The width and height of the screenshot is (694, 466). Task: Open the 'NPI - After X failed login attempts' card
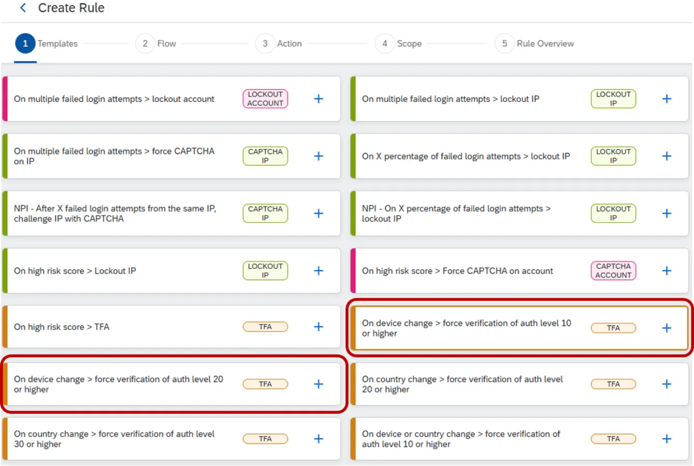[x=115, y=214]
